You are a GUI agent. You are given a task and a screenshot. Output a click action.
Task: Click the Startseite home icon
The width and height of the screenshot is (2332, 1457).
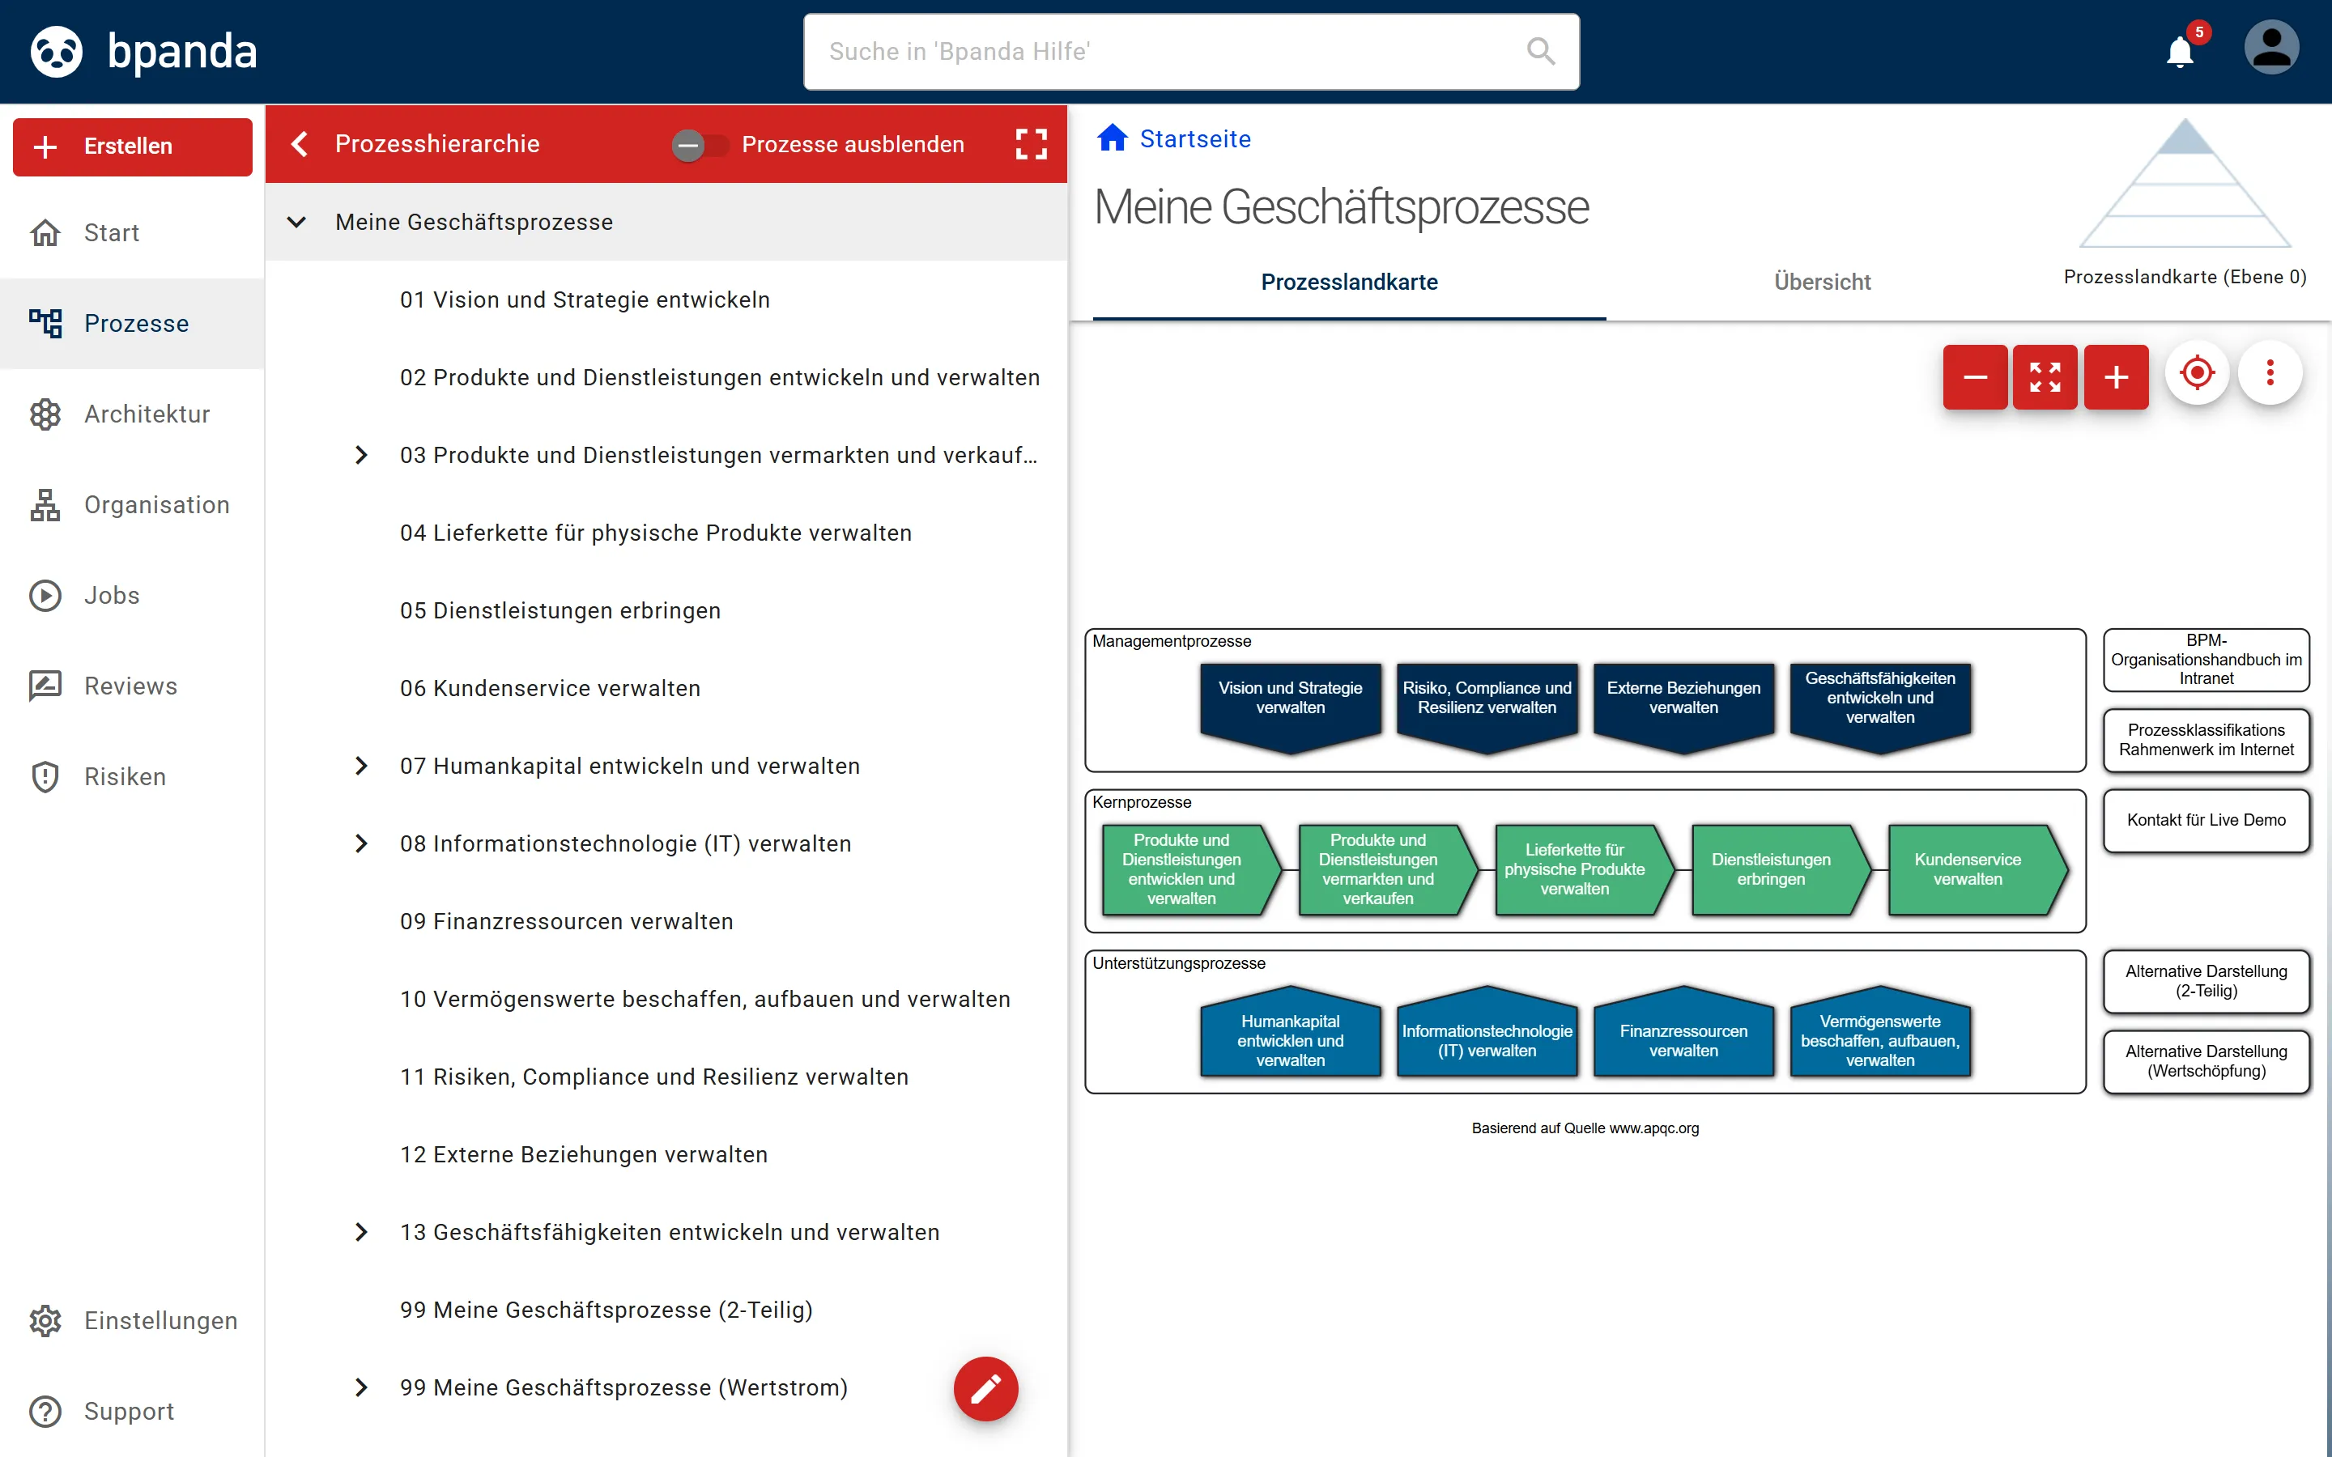[x=1112, y=138]
